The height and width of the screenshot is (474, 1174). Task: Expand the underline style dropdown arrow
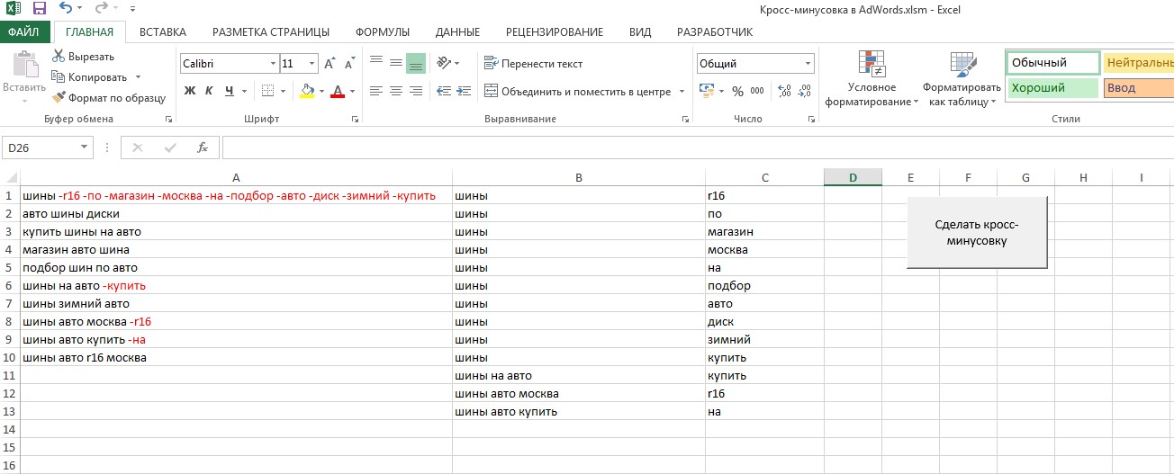point(244,91)
